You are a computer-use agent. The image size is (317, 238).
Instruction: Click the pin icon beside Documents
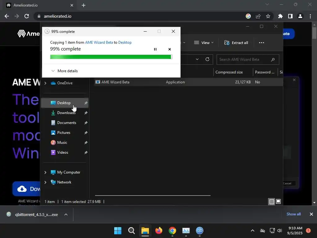coord(86,123)
